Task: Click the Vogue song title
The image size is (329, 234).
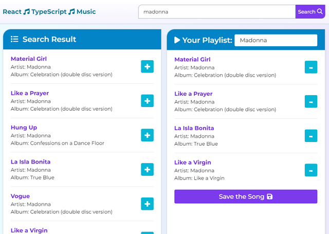Action: pos(20,196)
